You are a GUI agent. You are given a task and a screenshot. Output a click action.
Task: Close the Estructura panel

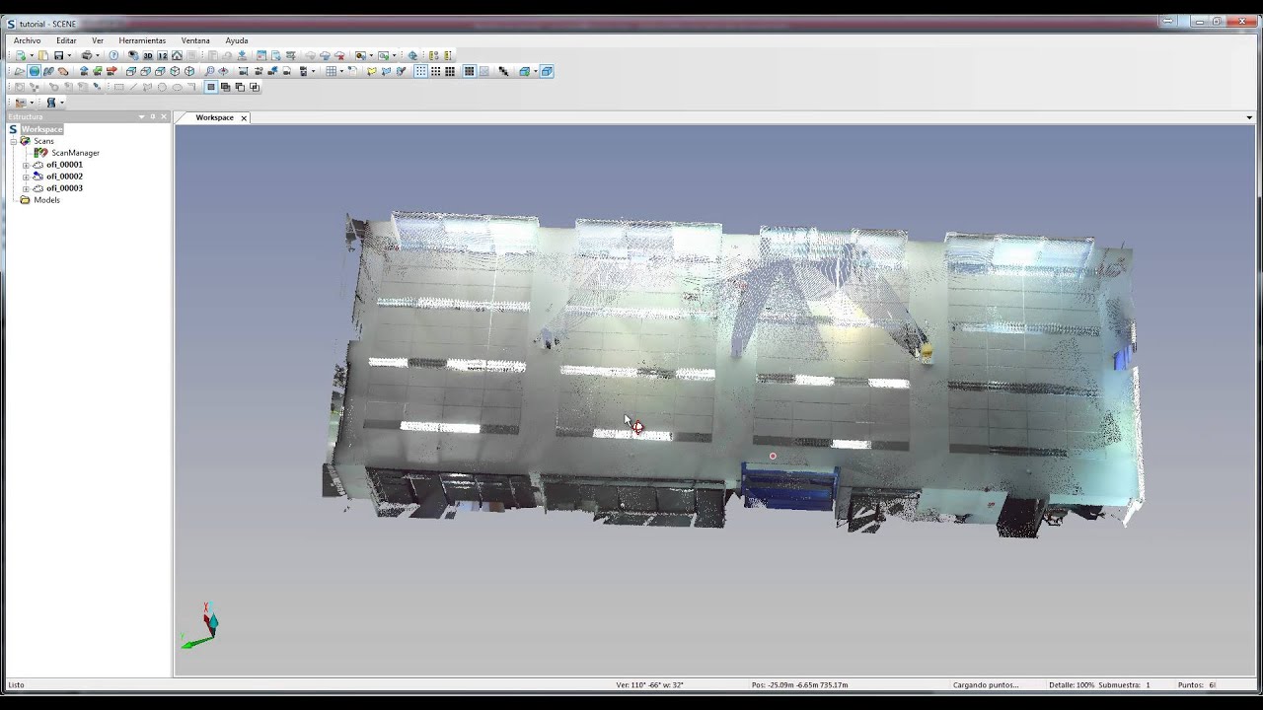(x=164, y=116)
